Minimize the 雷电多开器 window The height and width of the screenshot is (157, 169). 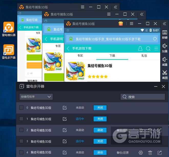tap(156, 86)
